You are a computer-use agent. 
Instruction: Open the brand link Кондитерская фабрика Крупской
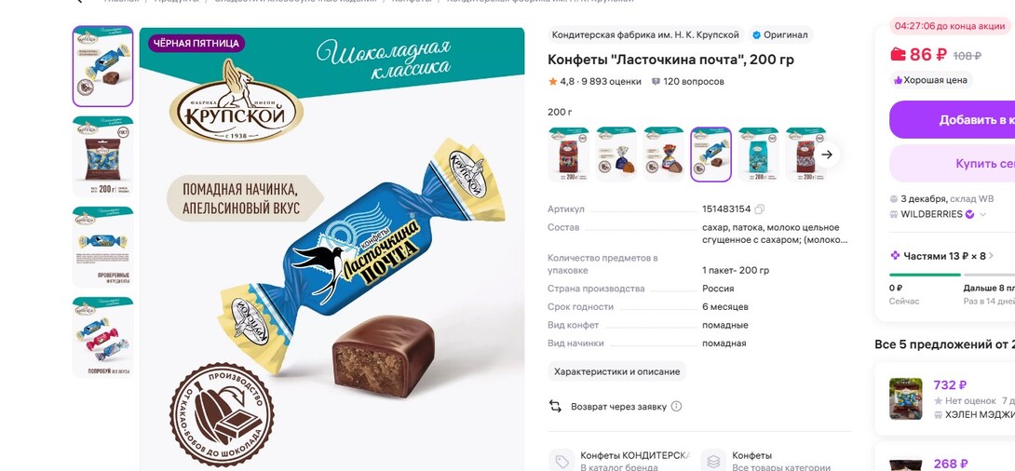click(x=646, y=35)
